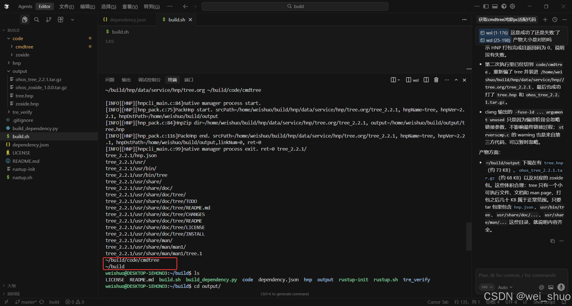Open the 选择(S) menu

[108, 7]
